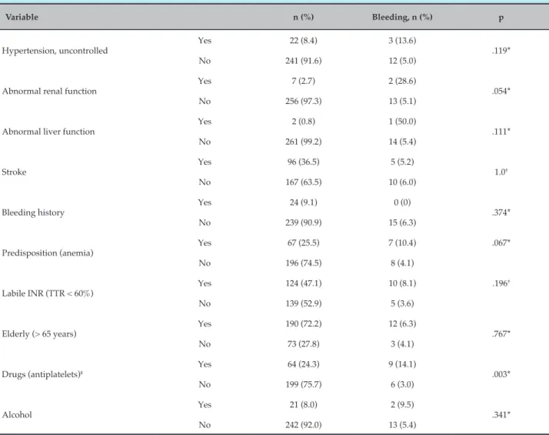Click the 'Stroke' variable label

[14, 172]
